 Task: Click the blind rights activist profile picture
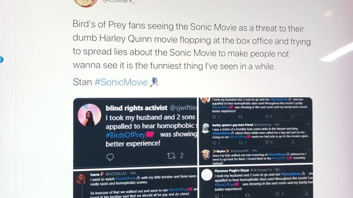pyautogui.click(x=89, y=115)
